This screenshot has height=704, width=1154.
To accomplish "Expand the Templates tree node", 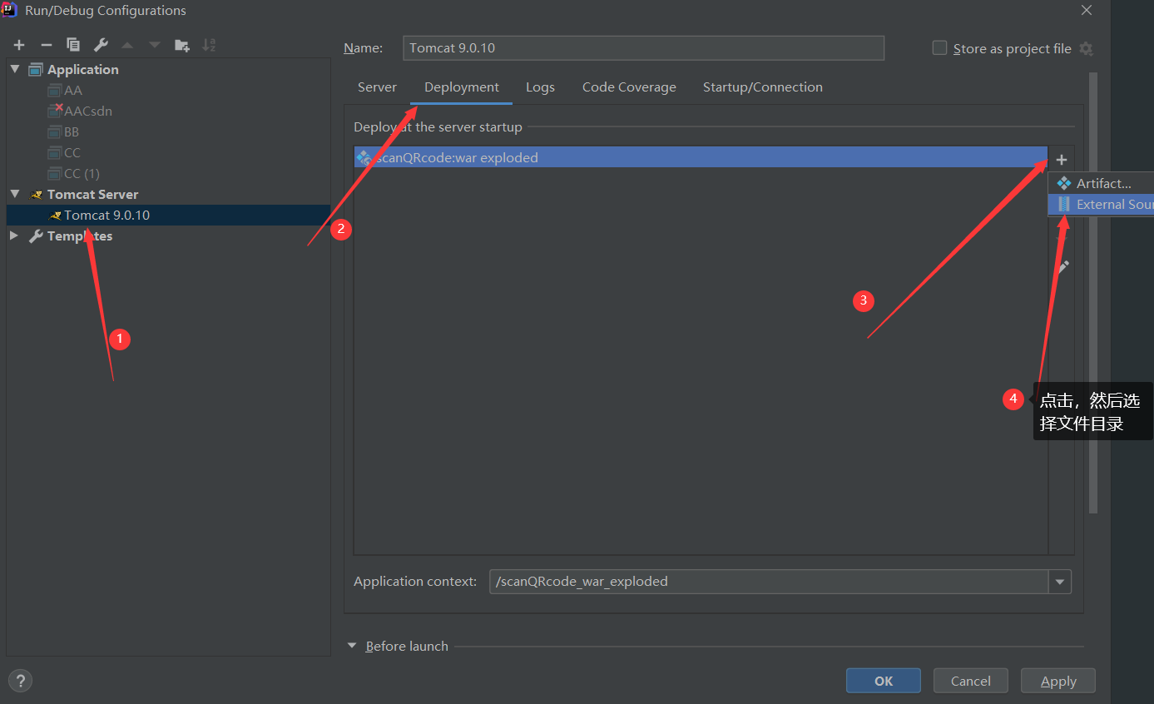I will coord(15,236).
